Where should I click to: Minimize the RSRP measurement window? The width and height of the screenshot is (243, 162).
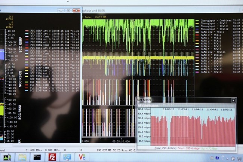[60, 10]
